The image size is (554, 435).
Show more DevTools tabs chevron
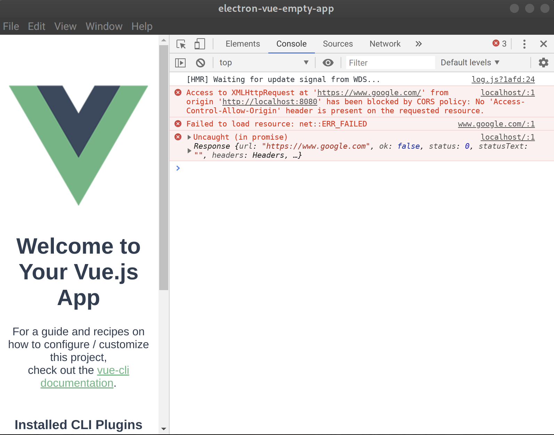click(x=418, y=44)
